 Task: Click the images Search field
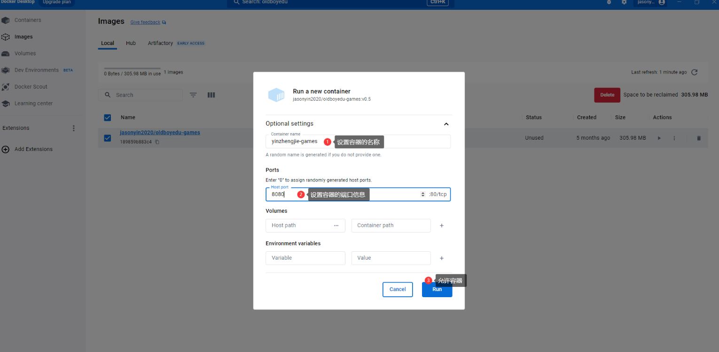141,95
